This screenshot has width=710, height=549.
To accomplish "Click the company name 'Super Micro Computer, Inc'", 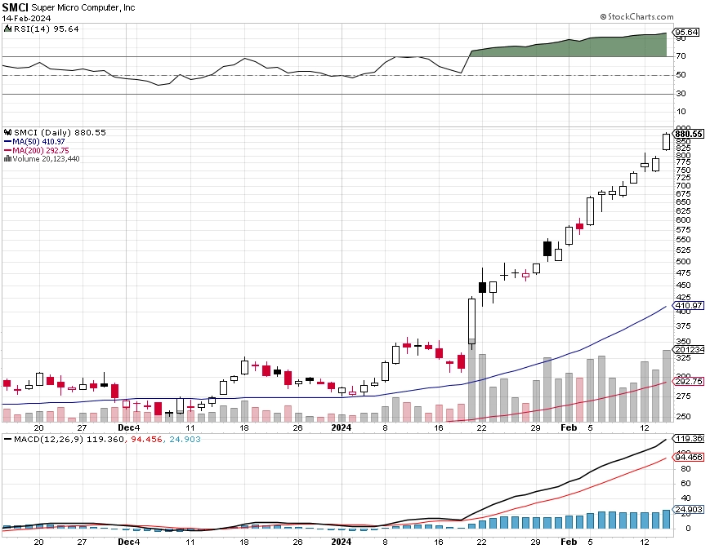I will point(83,7).
